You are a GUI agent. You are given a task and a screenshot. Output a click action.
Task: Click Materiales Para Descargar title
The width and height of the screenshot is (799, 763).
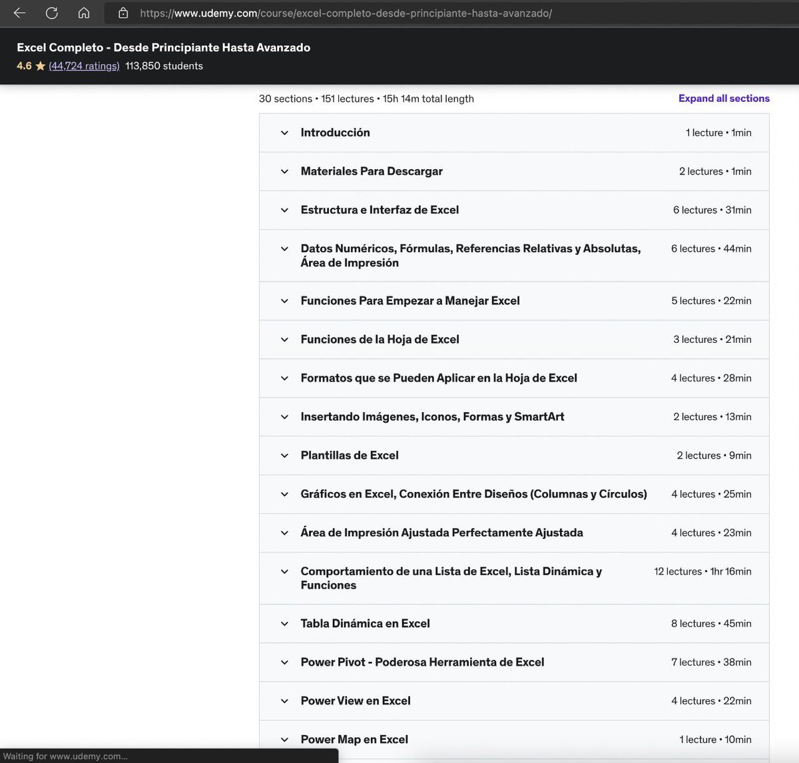coord(372,171)
